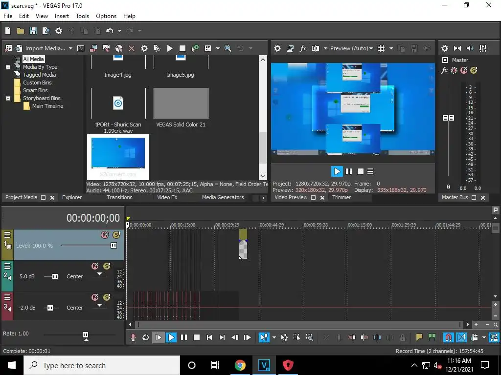Open audio track 2 automation dropdown
This screenshot has width=501, height=375.
pos(100,274)
